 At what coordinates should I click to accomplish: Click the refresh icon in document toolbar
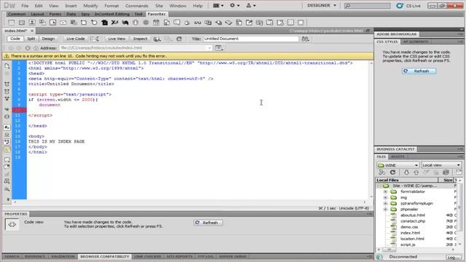click(x=179, y=39)
